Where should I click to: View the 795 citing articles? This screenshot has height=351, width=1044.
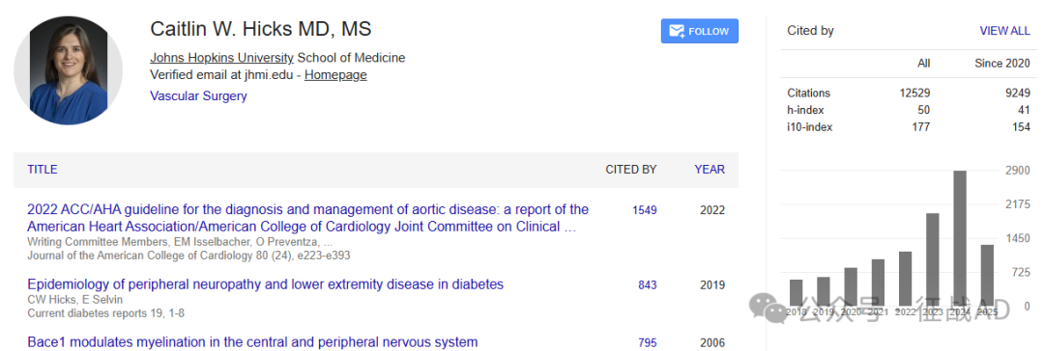tap(647, 343)
